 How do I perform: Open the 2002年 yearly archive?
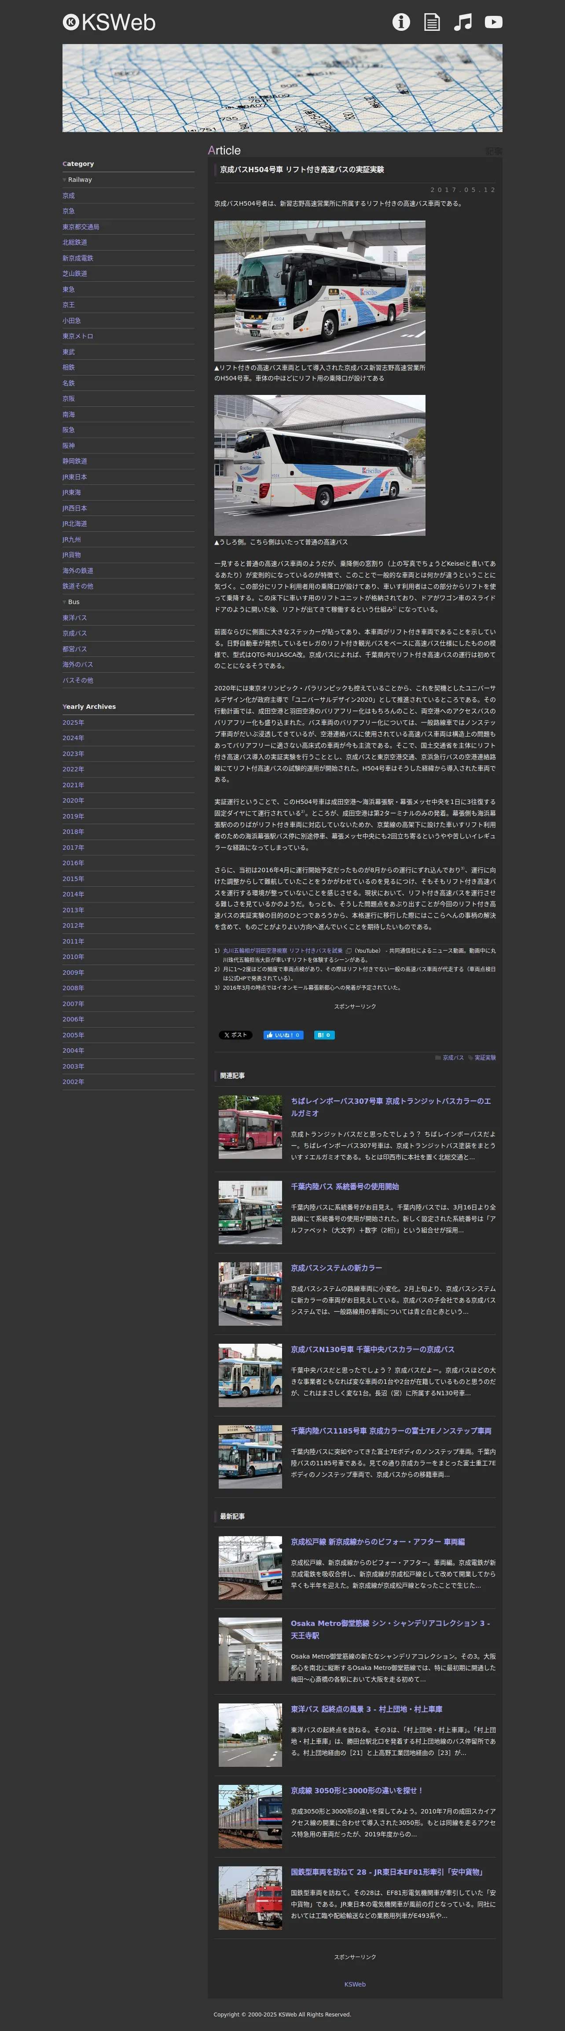pyautogui.click(x=73, y=1082)
